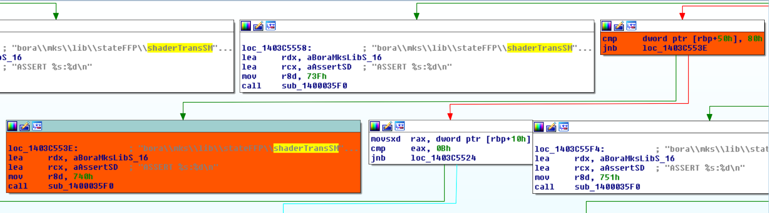Screen dimensions: 769x213
Task: Click [rbp+50h] operand in cmp instruction
Action: click(x=717, y=38)
